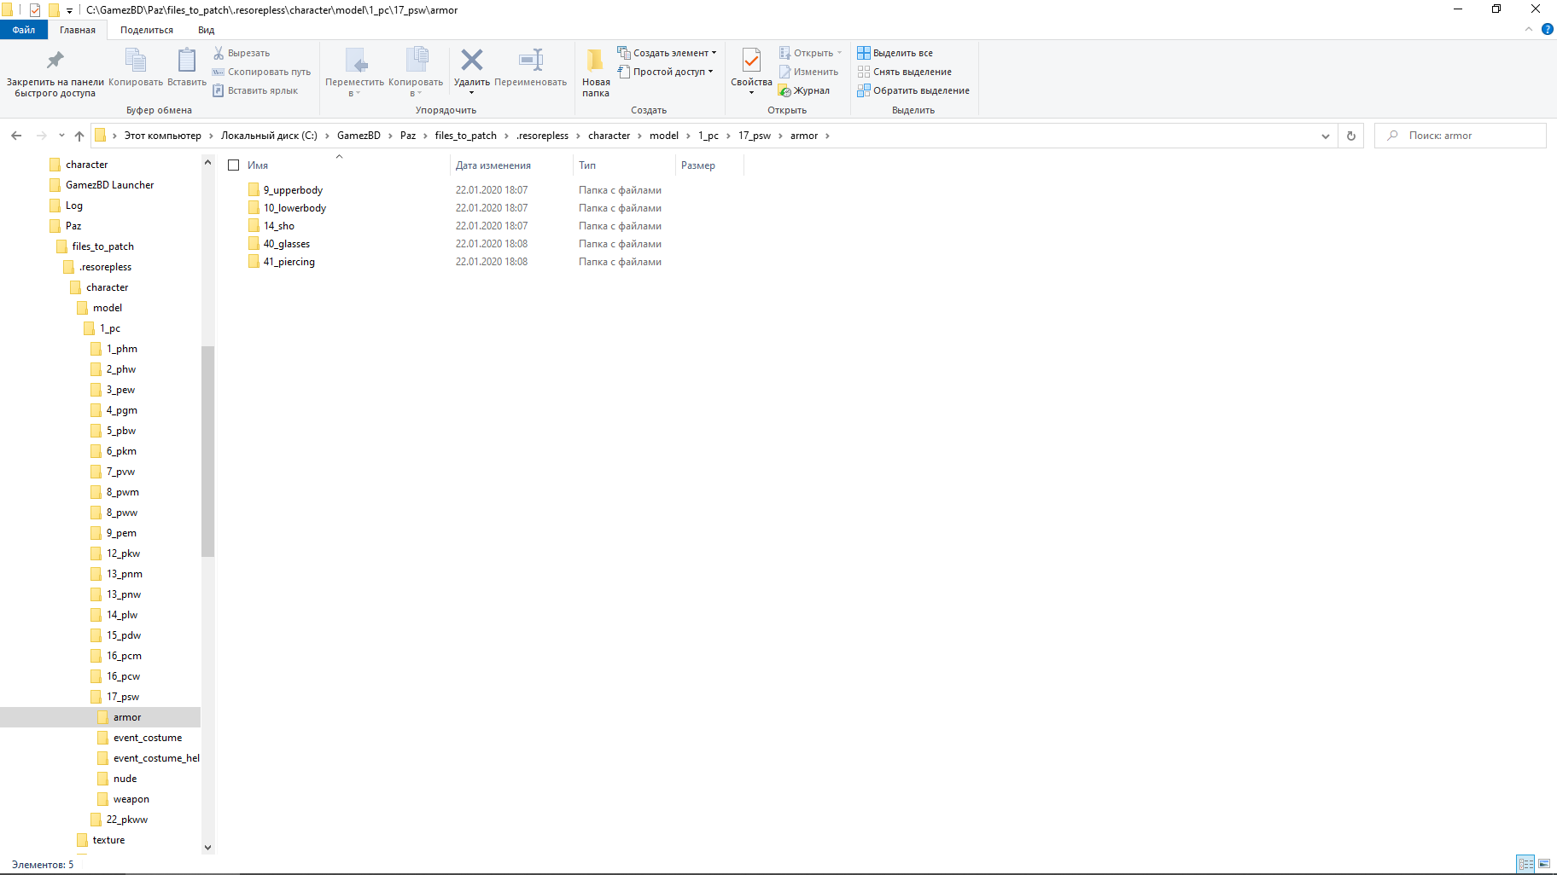Refresh the current folder view

point(1350,136)
